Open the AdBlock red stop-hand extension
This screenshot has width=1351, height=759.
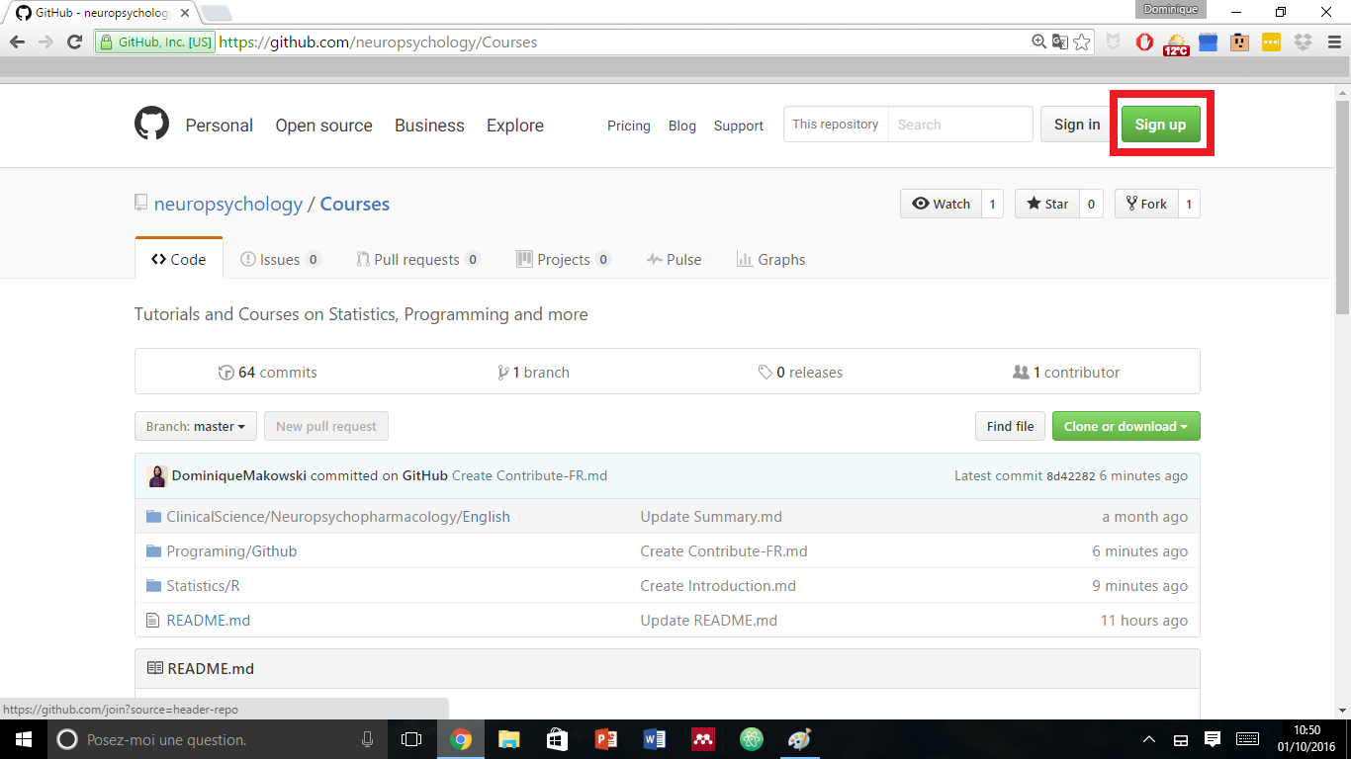(x=1144, y=42)
